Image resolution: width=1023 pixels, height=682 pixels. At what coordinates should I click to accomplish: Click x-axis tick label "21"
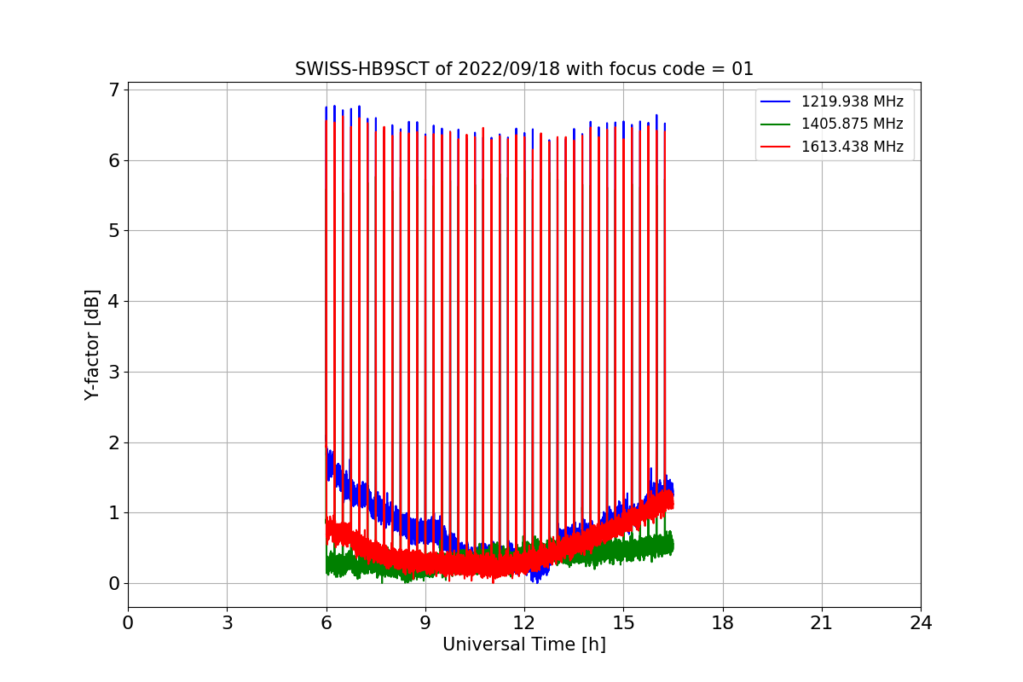pos(822,623)
